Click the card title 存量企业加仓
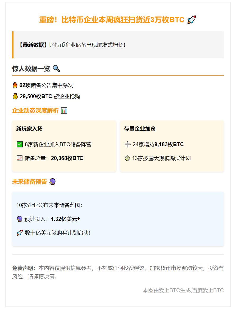The image size is (236, 315). pyautogui.click(x=140, y=129)
